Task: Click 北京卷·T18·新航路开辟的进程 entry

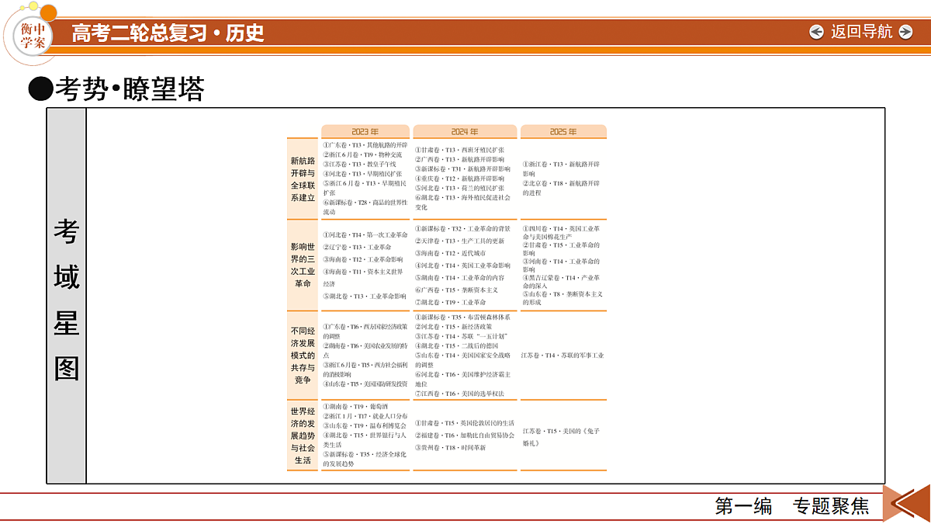Action: click(x=561, y=188)
